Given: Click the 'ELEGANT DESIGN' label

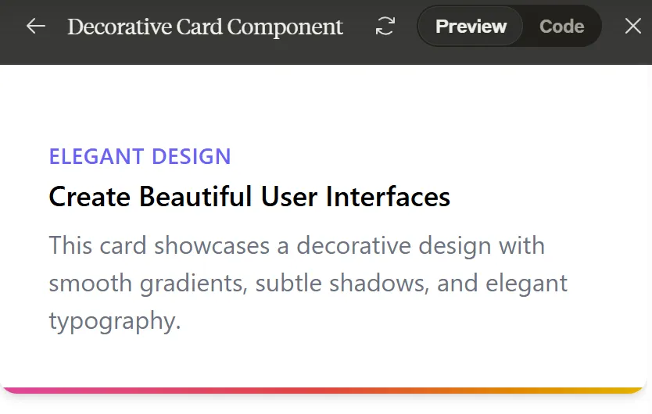Looking at the screenshot, I should pos(140,157).
